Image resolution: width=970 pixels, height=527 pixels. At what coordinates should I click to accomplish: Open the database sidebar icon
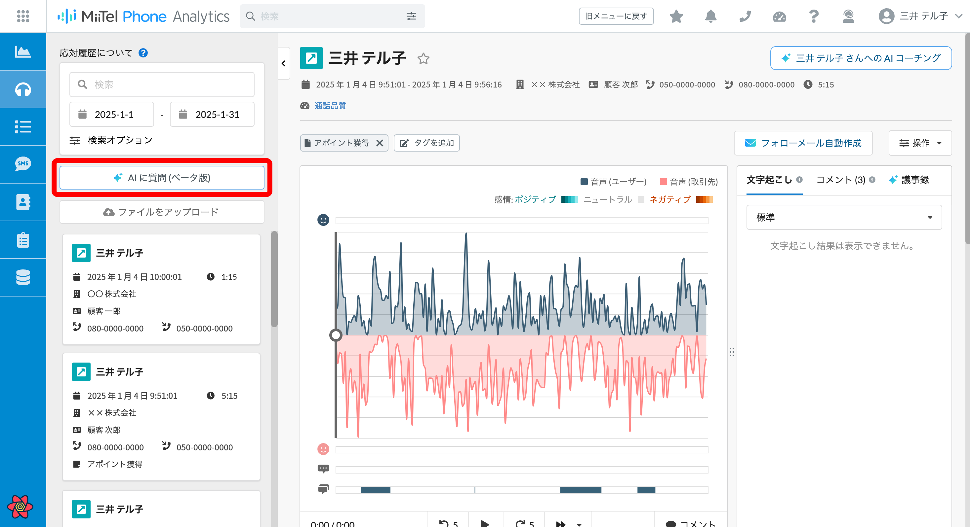(23, 277)
